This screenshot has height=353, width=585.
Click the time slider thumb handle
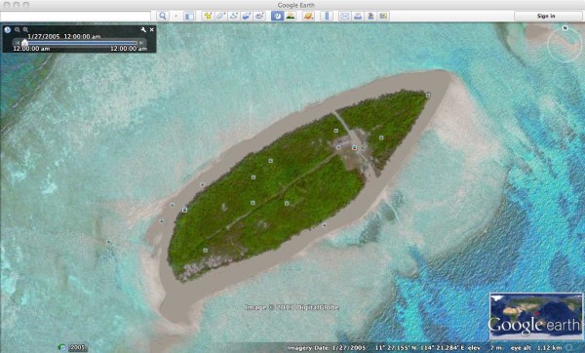coord(24,43)
